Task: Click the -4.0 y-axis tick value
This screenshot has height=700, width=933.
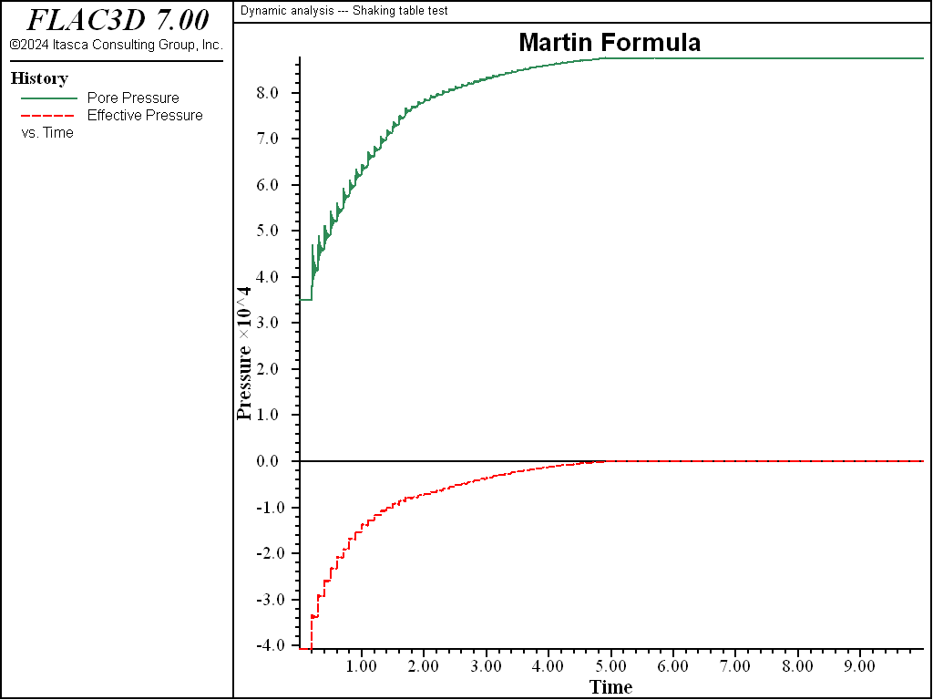Action: click(x=272, y=645)
